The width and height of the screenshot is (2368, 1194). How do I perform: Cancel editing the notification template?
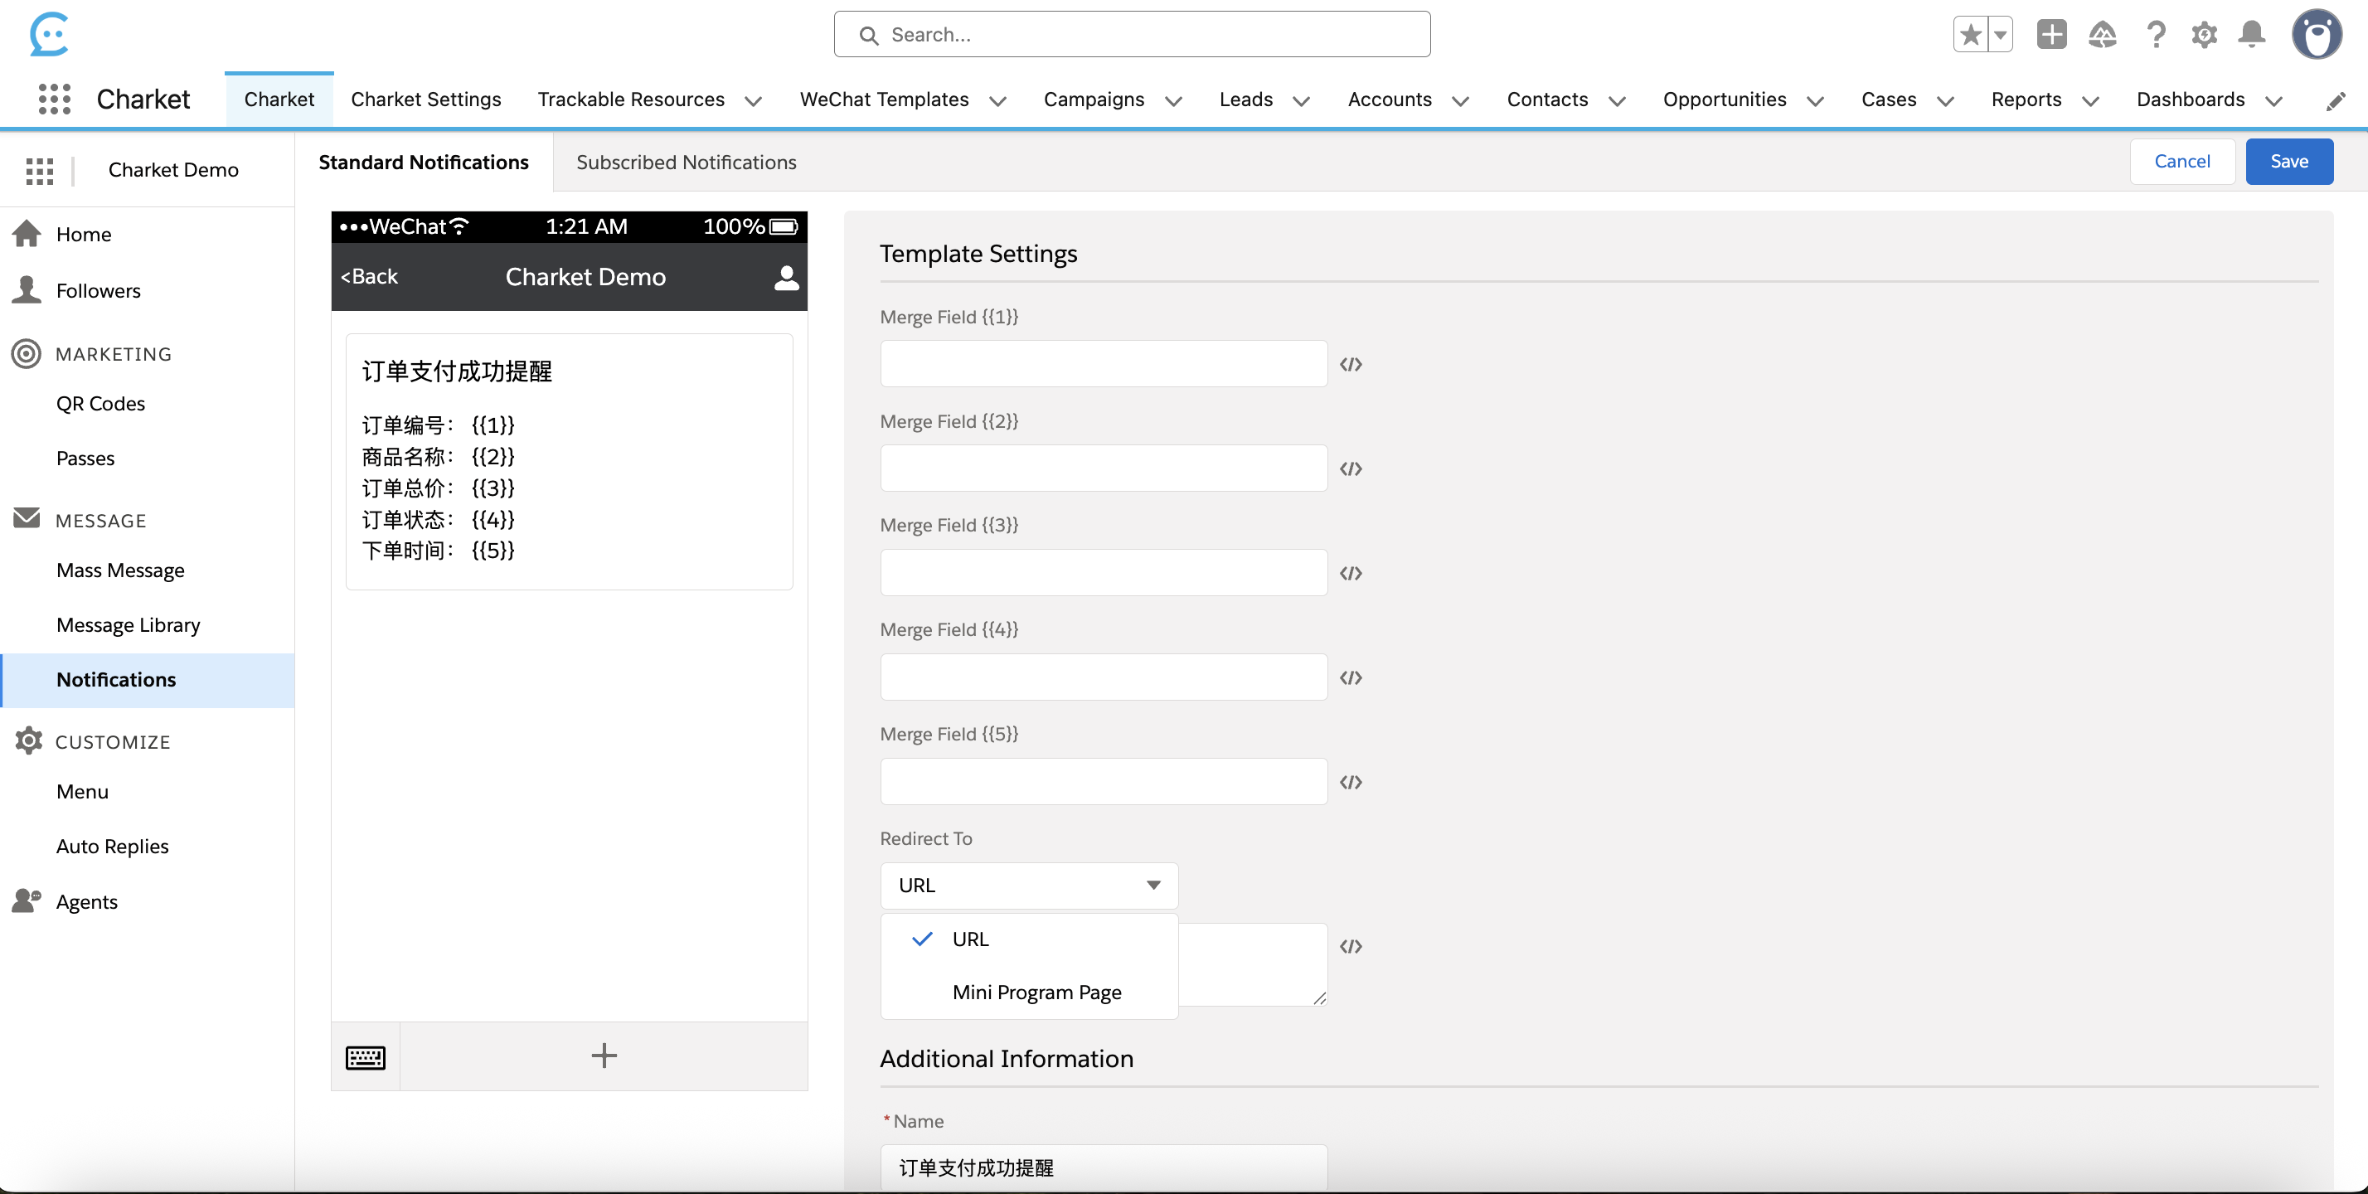(2182, 161)
